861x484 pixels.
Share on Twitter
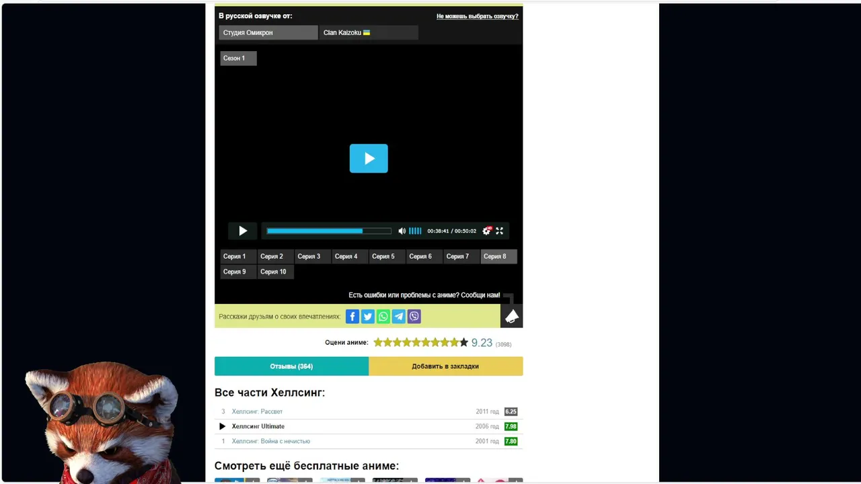point(368,317)
